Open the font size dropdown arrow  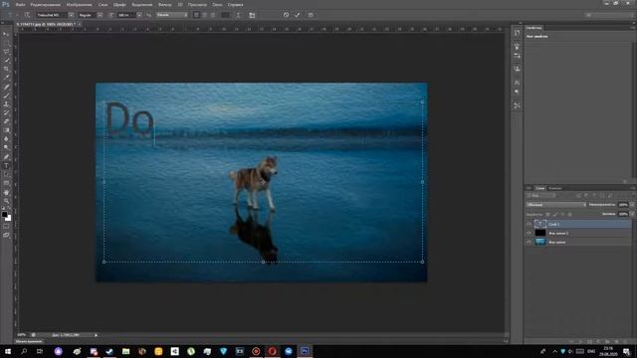coord(139,15)
